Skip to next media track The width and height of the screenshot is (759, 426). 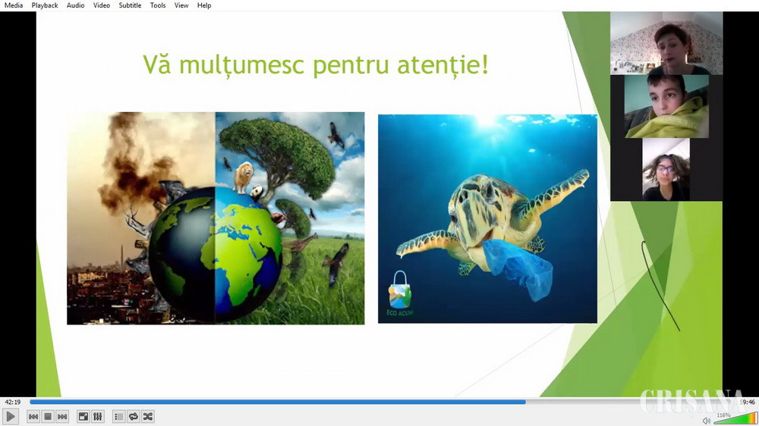(x=62, y=416)
